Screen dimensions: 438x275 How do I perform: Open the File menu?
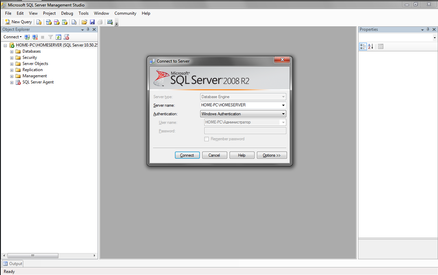click(x=8, y=13)
